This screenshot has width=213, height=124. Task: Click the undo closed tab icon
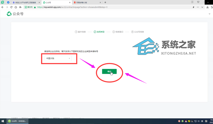(212, 7)
